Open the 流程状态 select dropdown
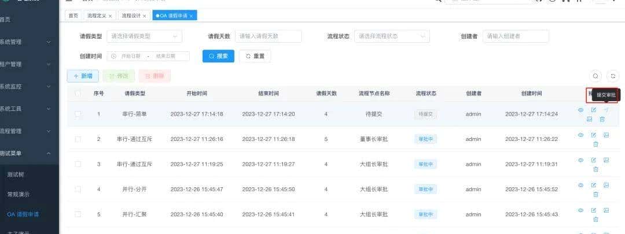The image size is (625, 234). pyautogui.click(x=392, y=36)
